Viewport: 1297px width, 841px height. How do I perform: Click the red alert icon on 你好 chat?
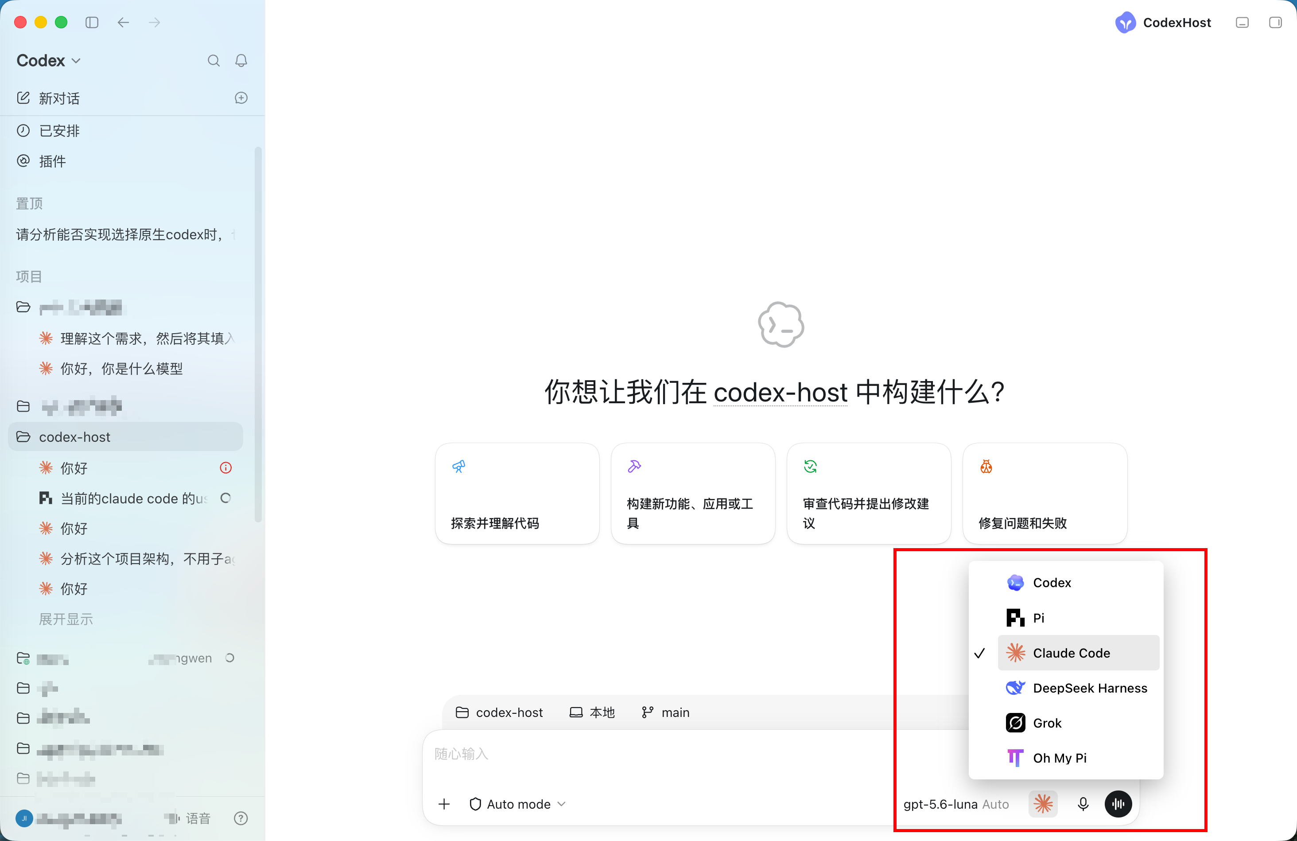tap(225, 467)
